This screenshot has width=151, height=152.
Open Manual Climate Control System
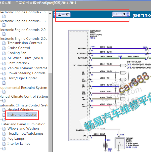tap(24, 96)
